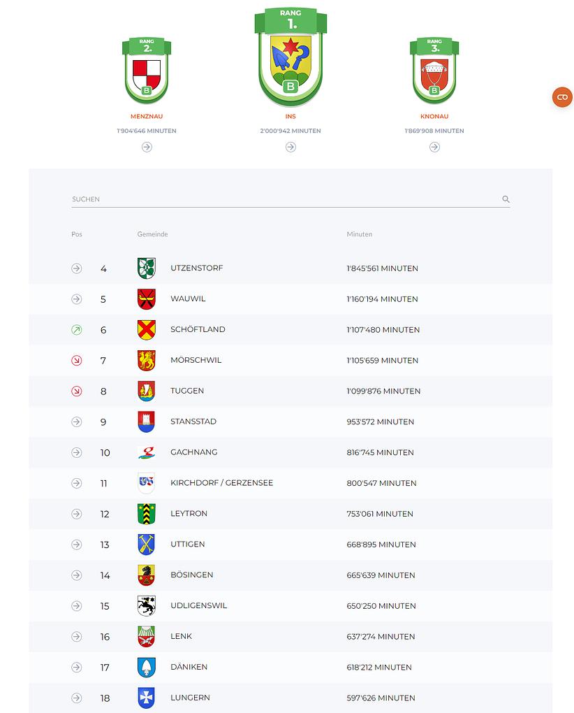Click arrow icon under Knonau
The height and width of the screenshot is (713, 574).
[434, 147]
